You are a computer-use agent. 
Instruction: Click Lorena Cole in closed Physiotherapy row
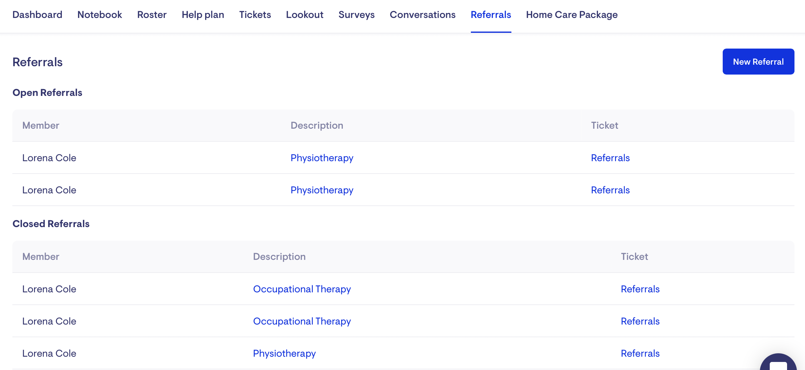[x=49, y=353]
